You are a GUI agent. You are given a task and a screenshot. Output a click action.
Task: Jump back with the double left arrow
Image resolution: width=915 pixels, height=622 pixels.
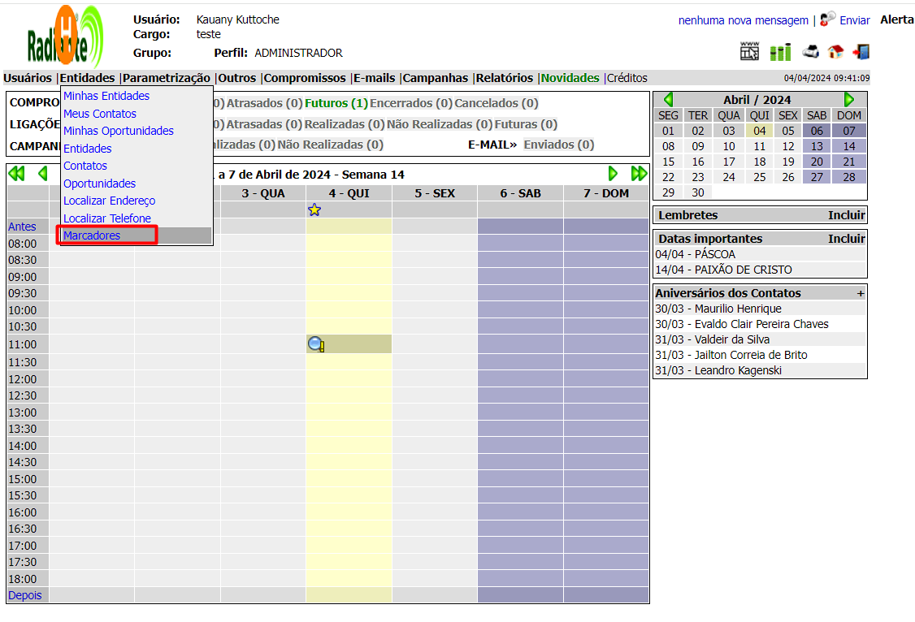(16, 174)
